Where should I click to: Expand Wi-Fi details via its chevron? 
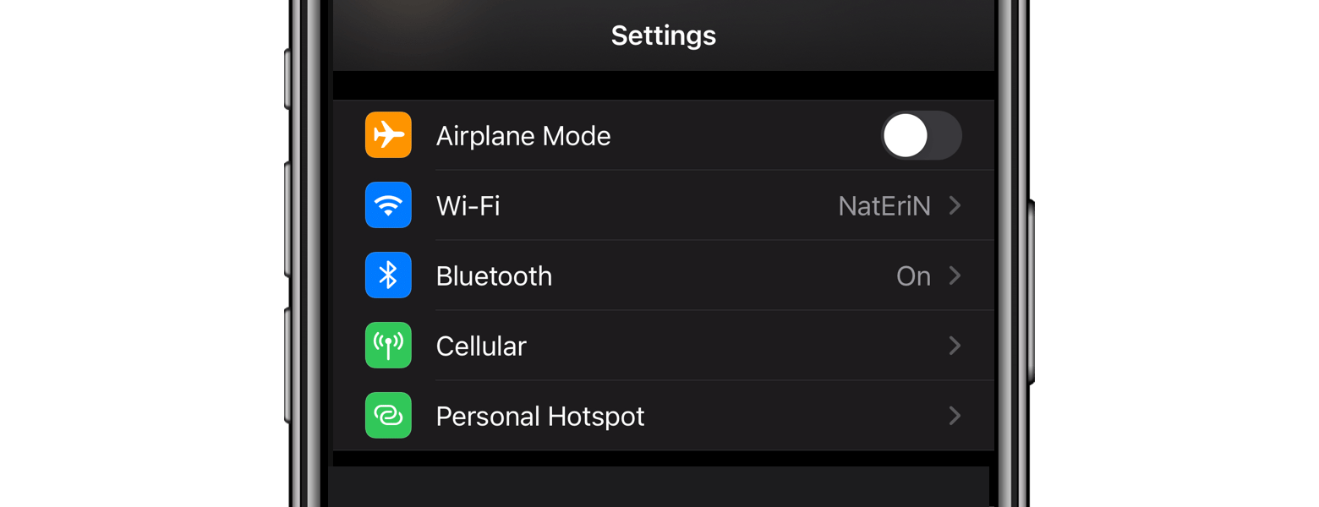point(955,205)
